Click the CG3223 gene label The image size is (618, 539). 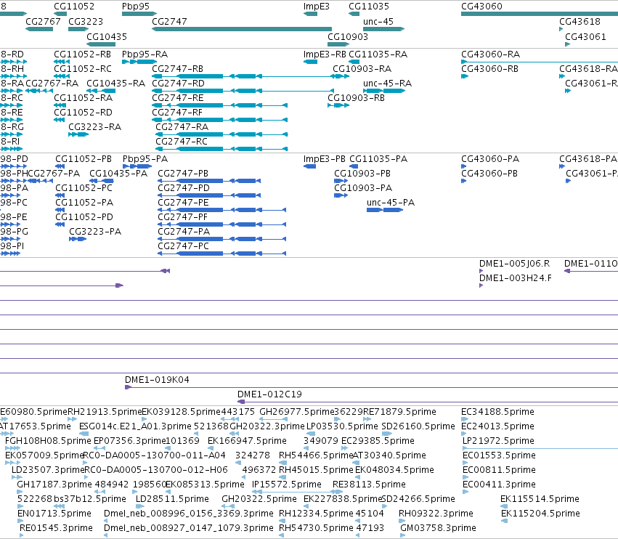86,21
